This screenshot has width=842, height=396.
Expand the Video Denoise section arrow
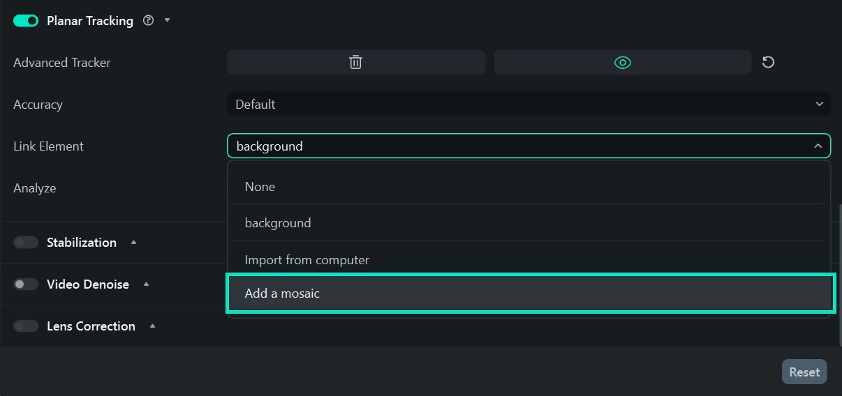click(146, 284)
